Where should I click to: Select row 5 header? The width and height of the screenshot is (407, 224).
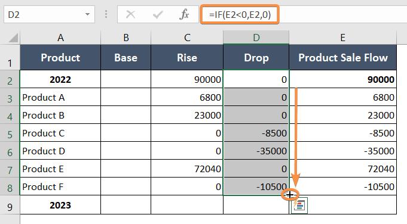(x=10, y=133)
